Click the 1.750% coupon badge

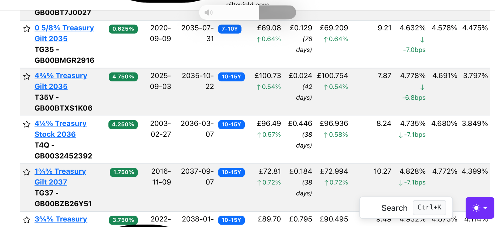(x=123, y=172)
